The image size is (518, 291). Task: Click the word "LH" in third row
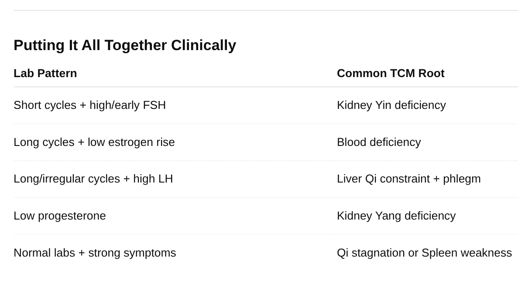[165, 179]
